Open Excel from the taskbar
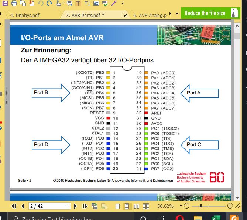The image size is (247, 220). (x=216, y=218)
